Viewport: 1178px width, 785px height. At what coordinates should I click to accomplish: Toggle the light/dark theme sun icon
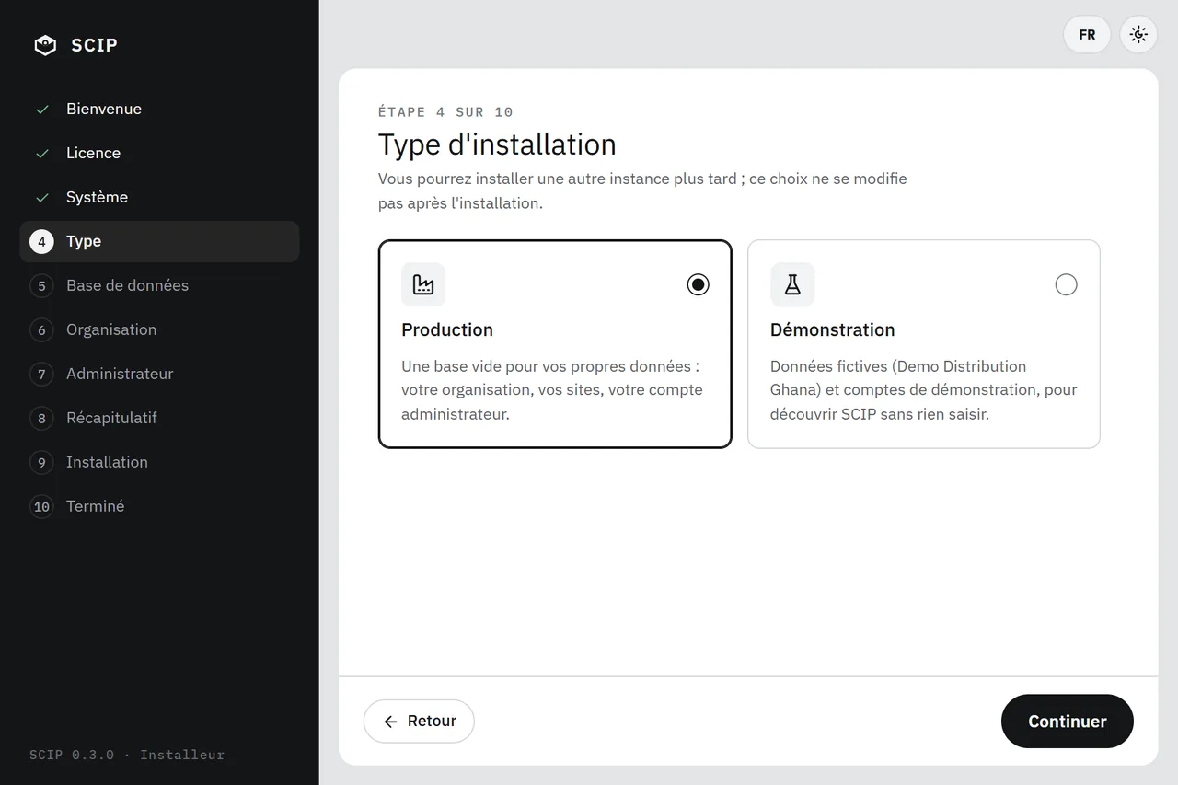click(1138, 35)
